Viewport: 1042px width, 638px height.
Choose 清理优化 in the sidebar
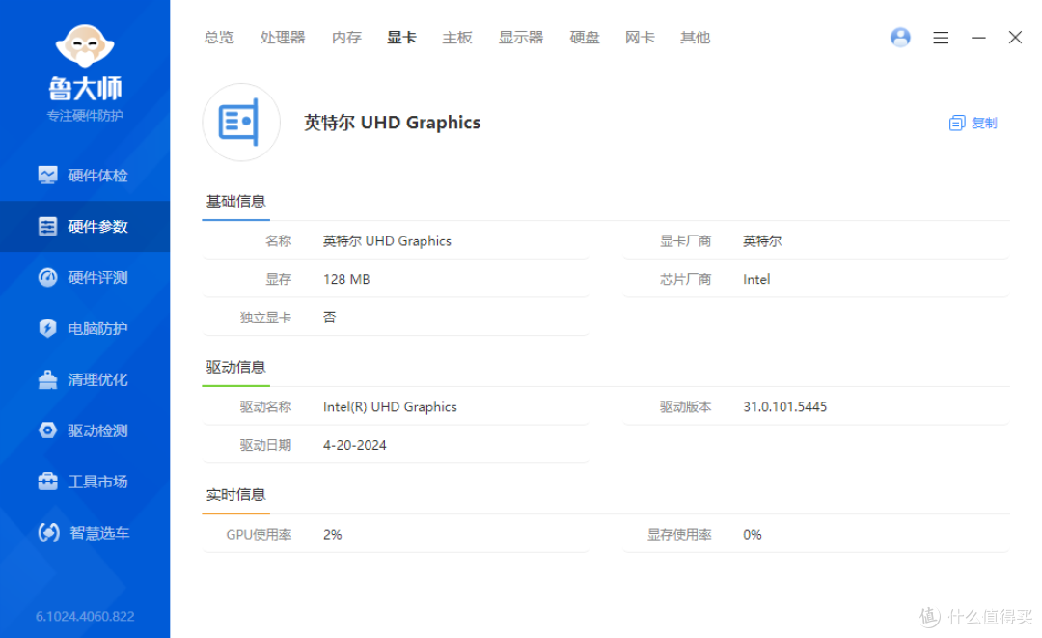pos(84,380)
